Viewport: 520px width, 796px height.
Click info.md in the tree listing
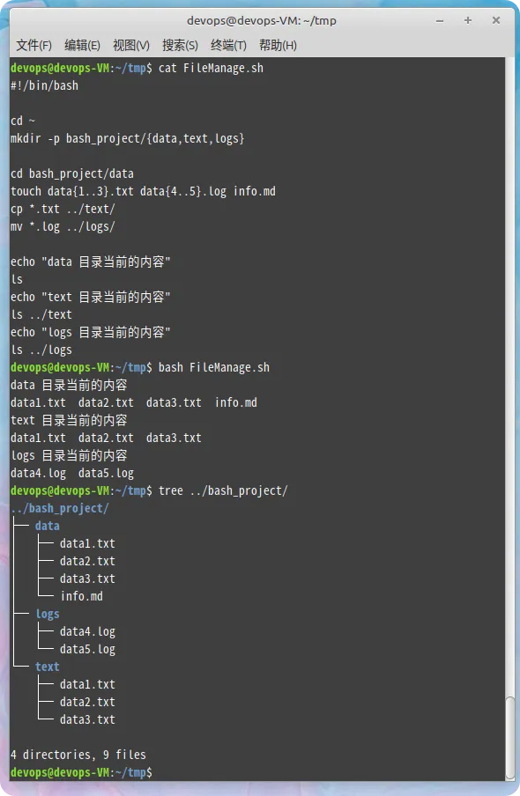click(x=81, y=596)
